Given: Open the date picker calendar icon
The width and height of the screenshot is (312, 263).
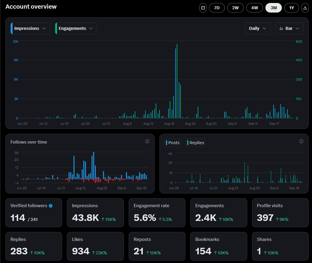Looking at the screenshot, I should [x=203, y=8].
